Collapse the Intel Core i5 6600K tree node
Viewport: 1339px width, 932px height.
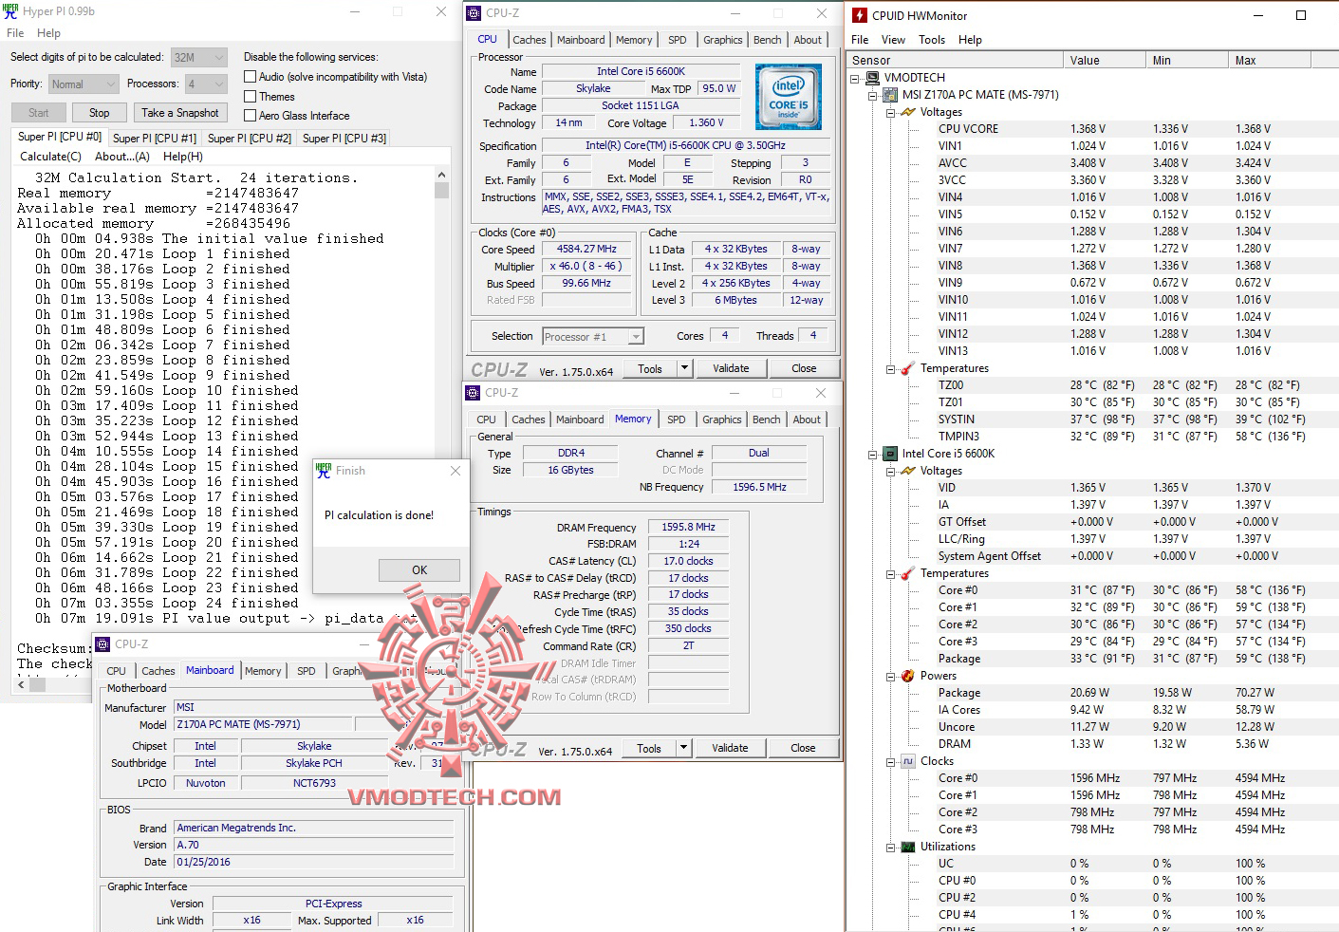pyautogui.click(x=873, y=454)
